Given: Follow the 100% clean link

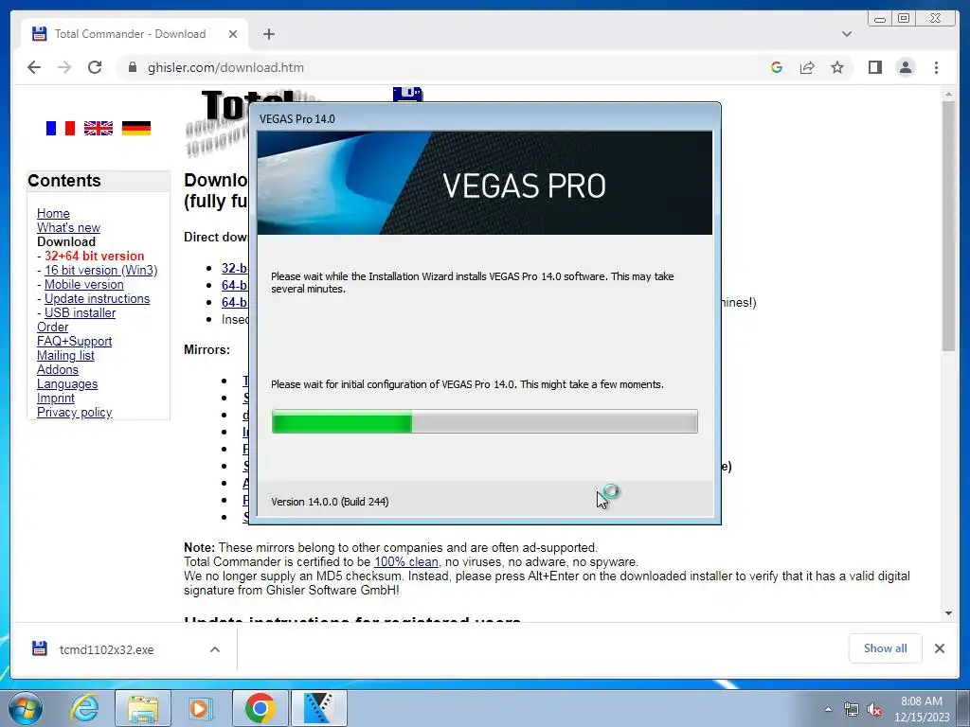Looking at the screenshot, I should pyautogui.click(x=406, y=562).
